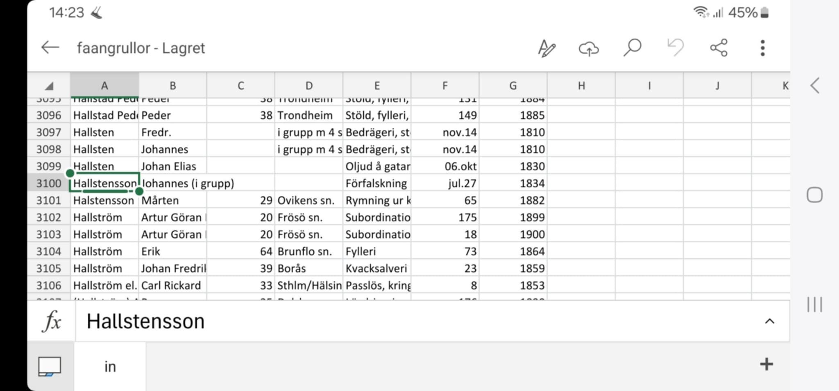The width and height of the screenshot is (839, 391).
Task: Tap the Android home button
Action: click(814, 195)
